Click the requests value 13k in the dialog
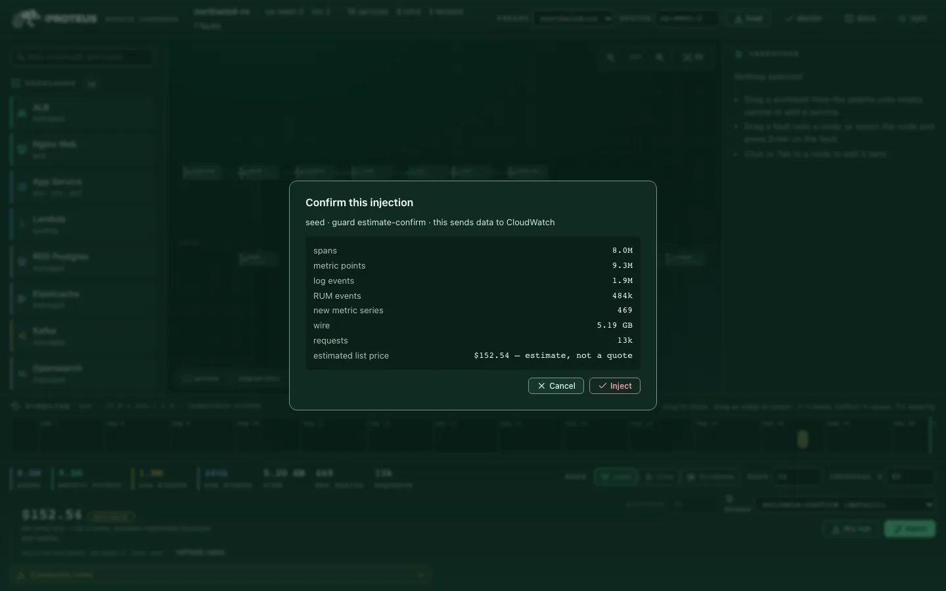Viewport: 946px width, 591px height. (x=625, y=341)
